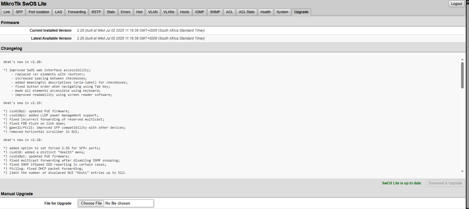Open the Health tab
469x209 pixels.
(266, 12)
